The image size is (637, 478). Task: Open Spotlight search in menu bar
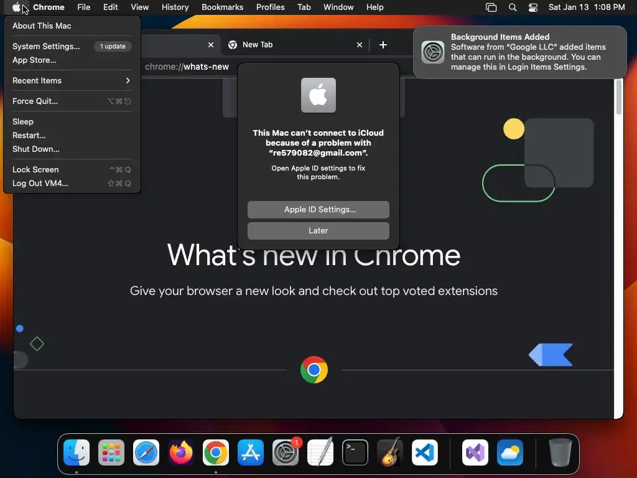tap(513, 7)
